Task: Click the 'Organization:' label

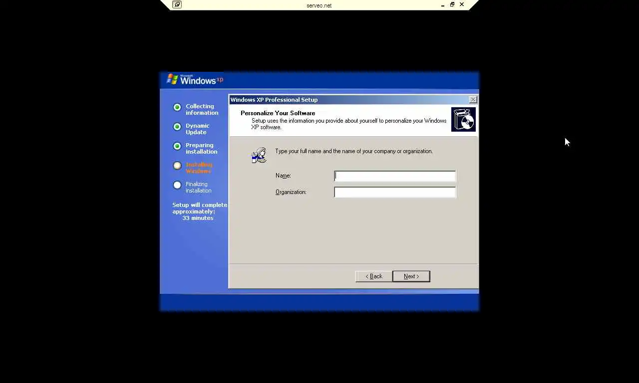Action: coord(291,192)
